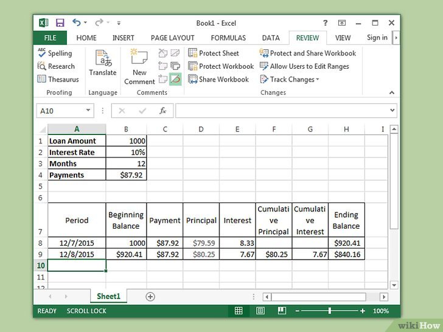Image resolution: width=443 pixels, height=332 pixels.
Task: Click the Excel logo icon
Action: click(x=44, y=22)
